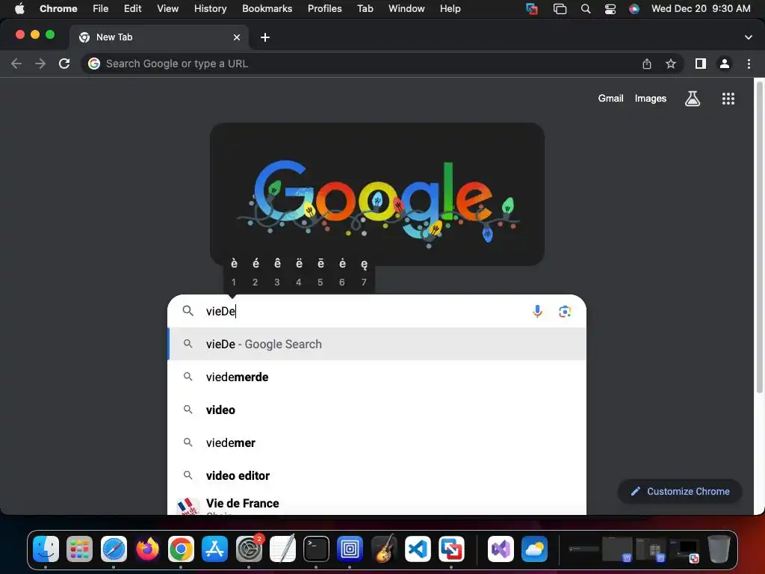Select the New Tab tab

pyautogui.click(x=158, y=37)
